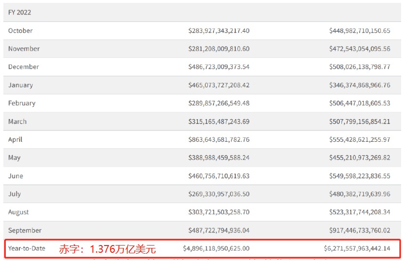
Task: Click the July month label
Action: (x=14, y=194)
